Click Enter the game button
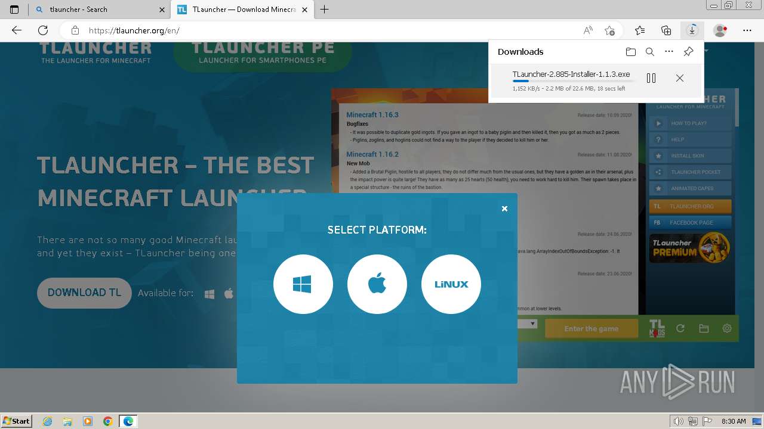764x429 pixels. pos(591,328)
